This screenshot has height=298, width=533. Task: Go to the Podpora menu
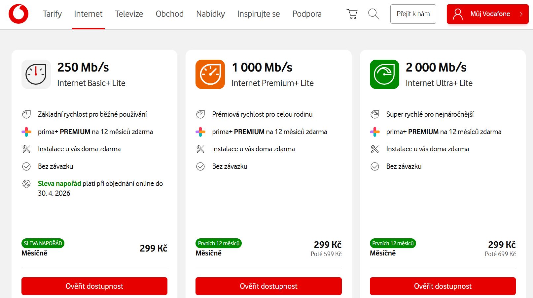(307, 14)
